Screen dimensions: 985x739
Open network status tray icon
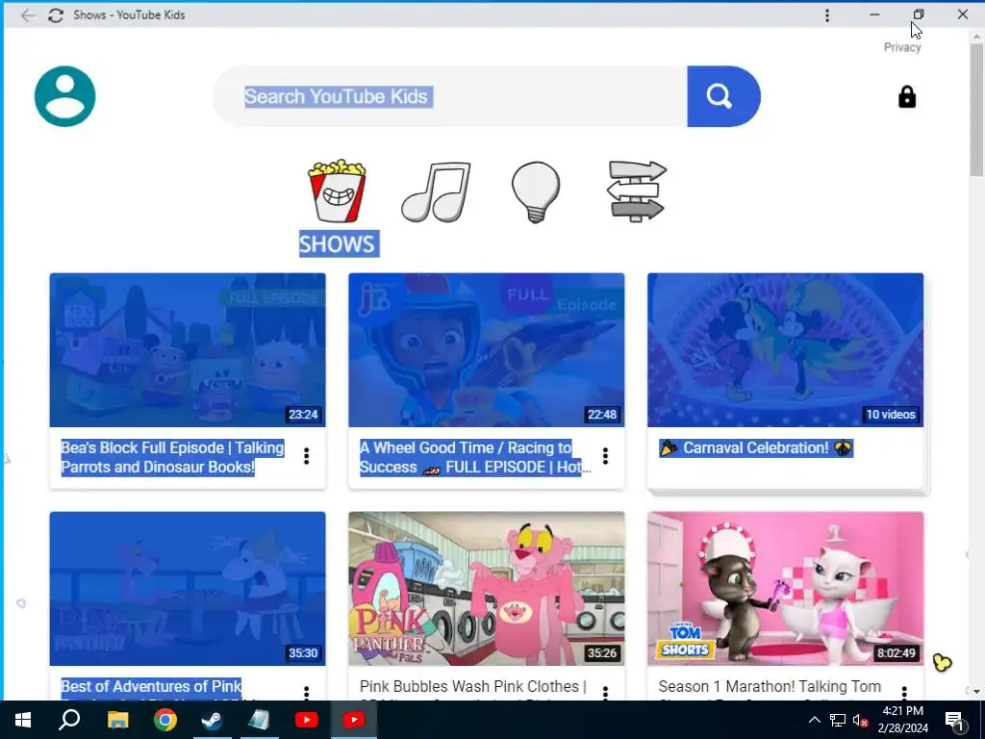[x=838, y=720]
